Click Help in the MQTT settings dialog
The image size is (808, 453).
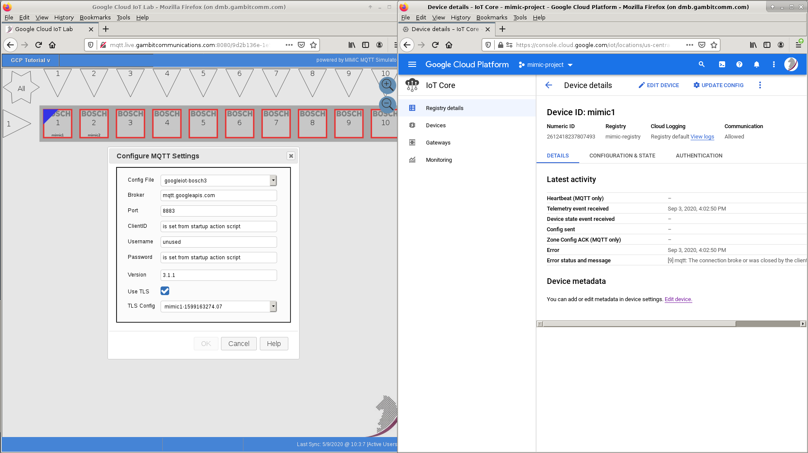[x=274, y=343]
